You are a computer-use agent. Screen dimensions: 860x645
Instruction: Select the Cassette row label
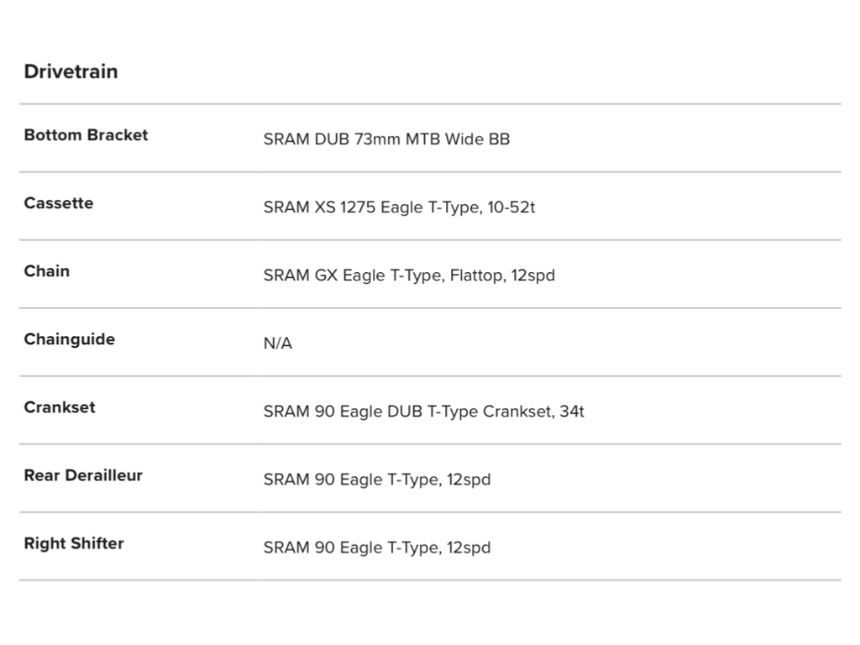pyautogui.click(x=59, y=203)
